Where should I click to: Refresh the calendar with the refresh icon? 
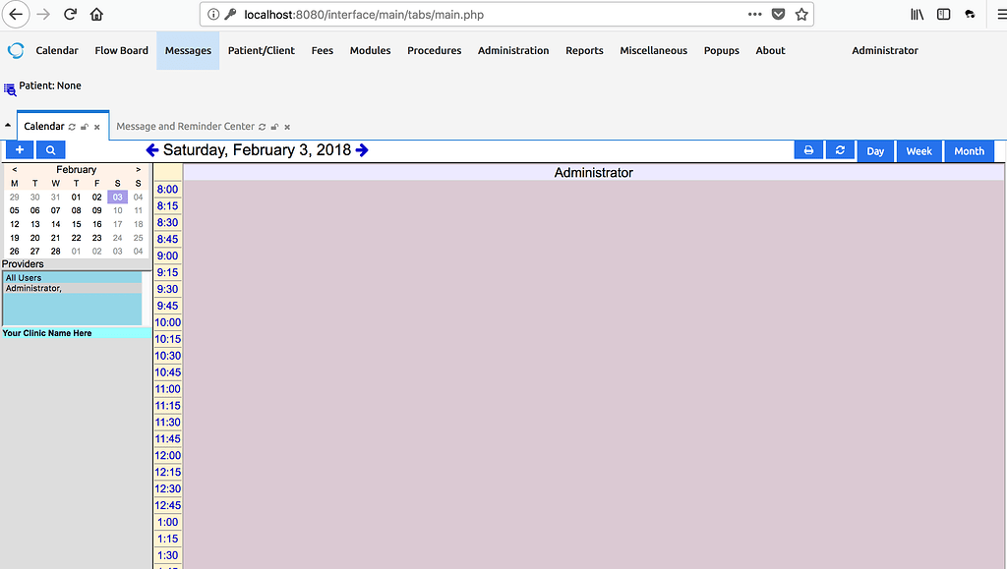tap(841, 149)
